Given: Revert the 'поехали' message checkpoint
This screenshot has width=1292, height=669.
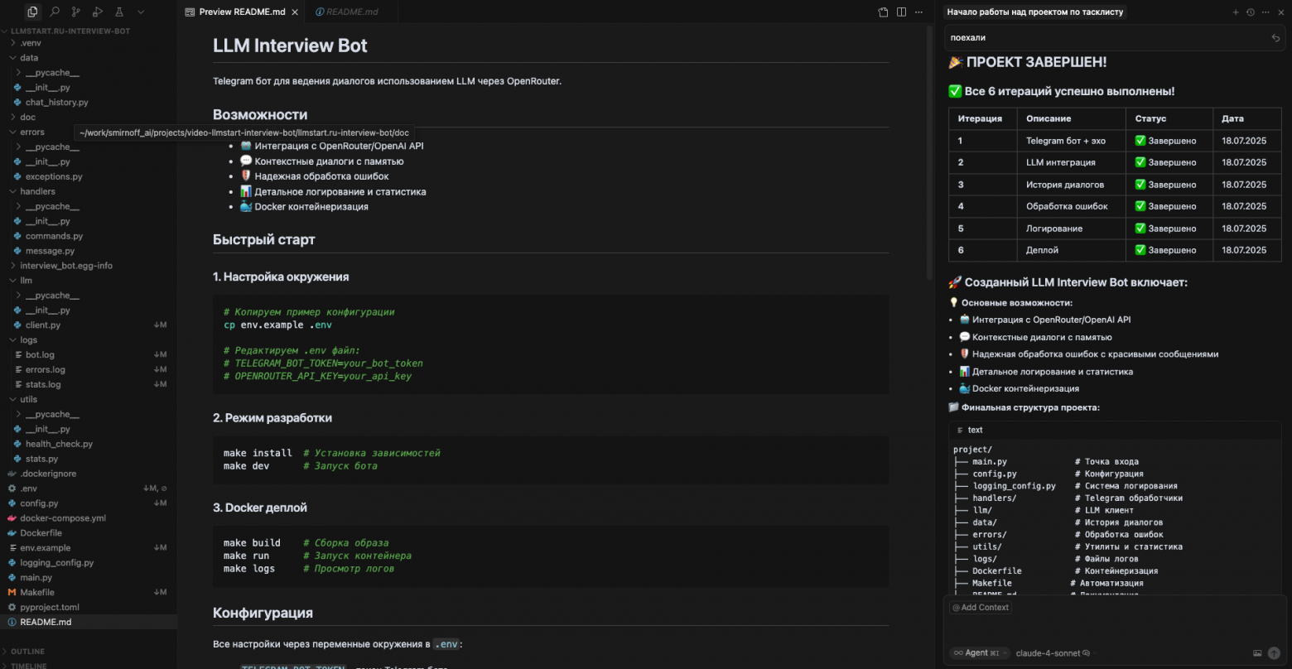Looking at the screenshot, I should click(1275, 38).
